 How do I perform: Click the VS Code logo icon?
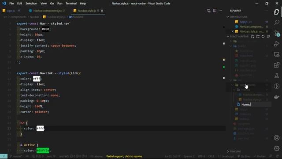pos(4,4)
